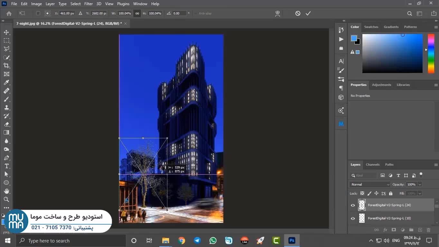439x247 pixels.
Task: Select the Crop tool
Action: coord(6,66)
